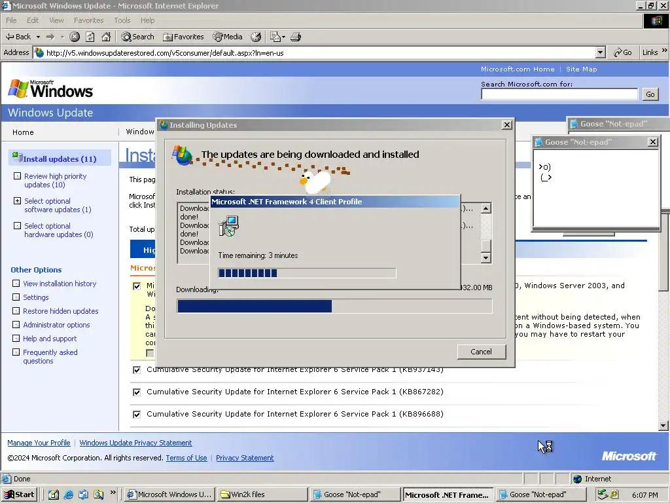670x503 pixels.
Task: Open the Home page icon
Action: pyautogui.click(x=106, y=37)
